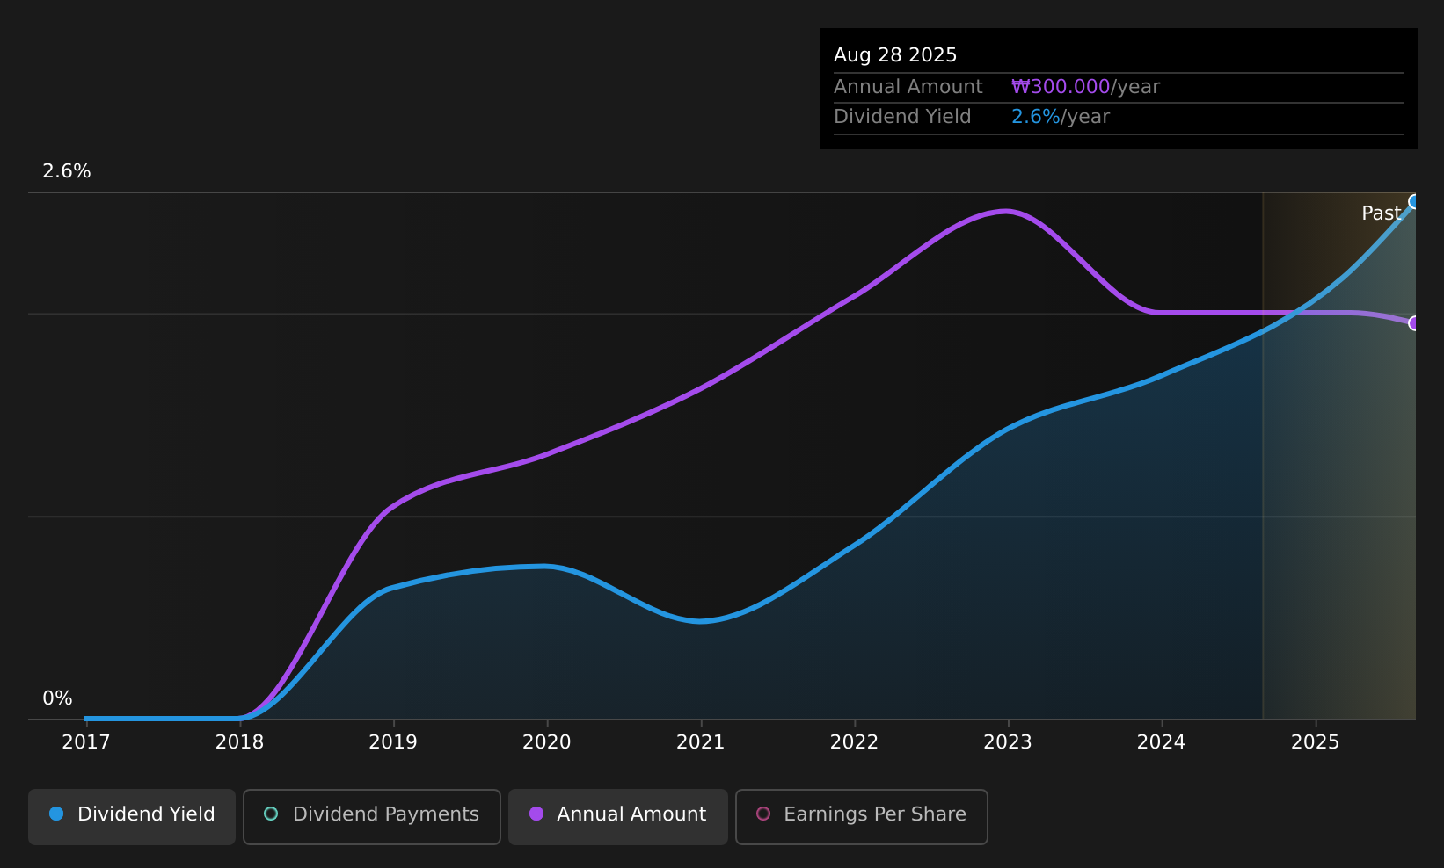Click the ₩300.000/year tooltip value
This screenshot has width=1444, height=868.
[1085, 87]
